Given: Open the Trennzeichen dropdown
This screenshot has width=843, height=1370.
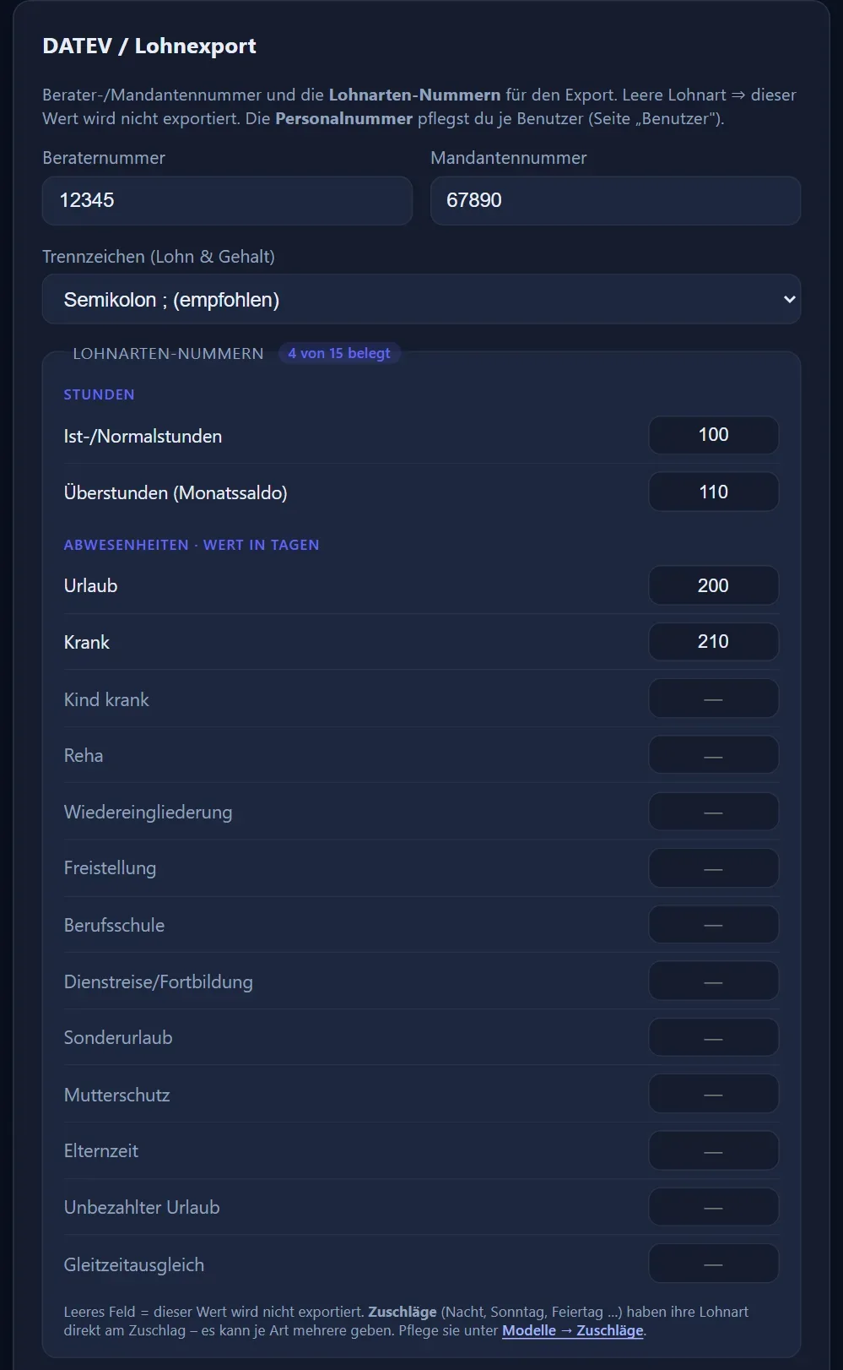Looking at the screenshot, I should [x=421, y=299].
